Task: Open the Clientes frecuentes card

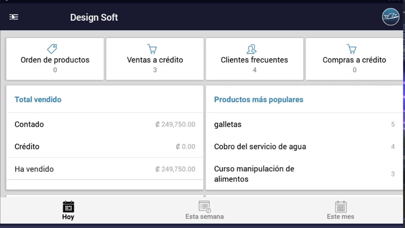Action: pyautogui.click(x=254, y=59)
